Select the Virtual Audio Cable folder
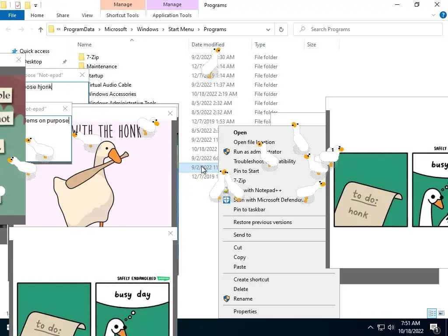Image resolution: width=448 pixels, height=336 pixels. (x=110, y=85)
